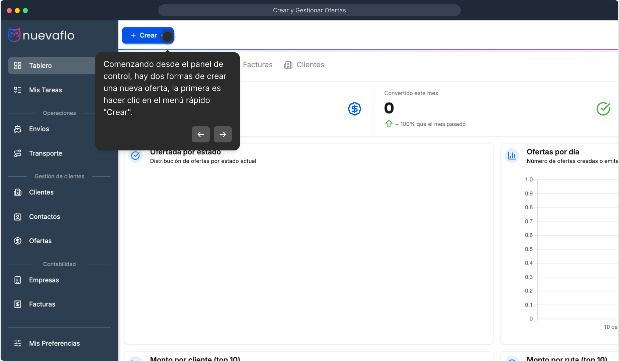Click the nuevaflo owl logo
The width and height of the screenshot is (619, 361).
click(14, 35)
